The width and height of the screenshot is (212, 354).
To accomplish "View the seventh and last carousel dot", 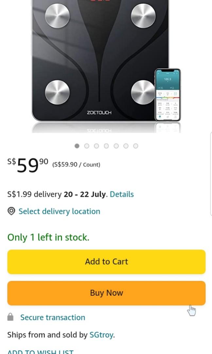I will coord(136,146).
